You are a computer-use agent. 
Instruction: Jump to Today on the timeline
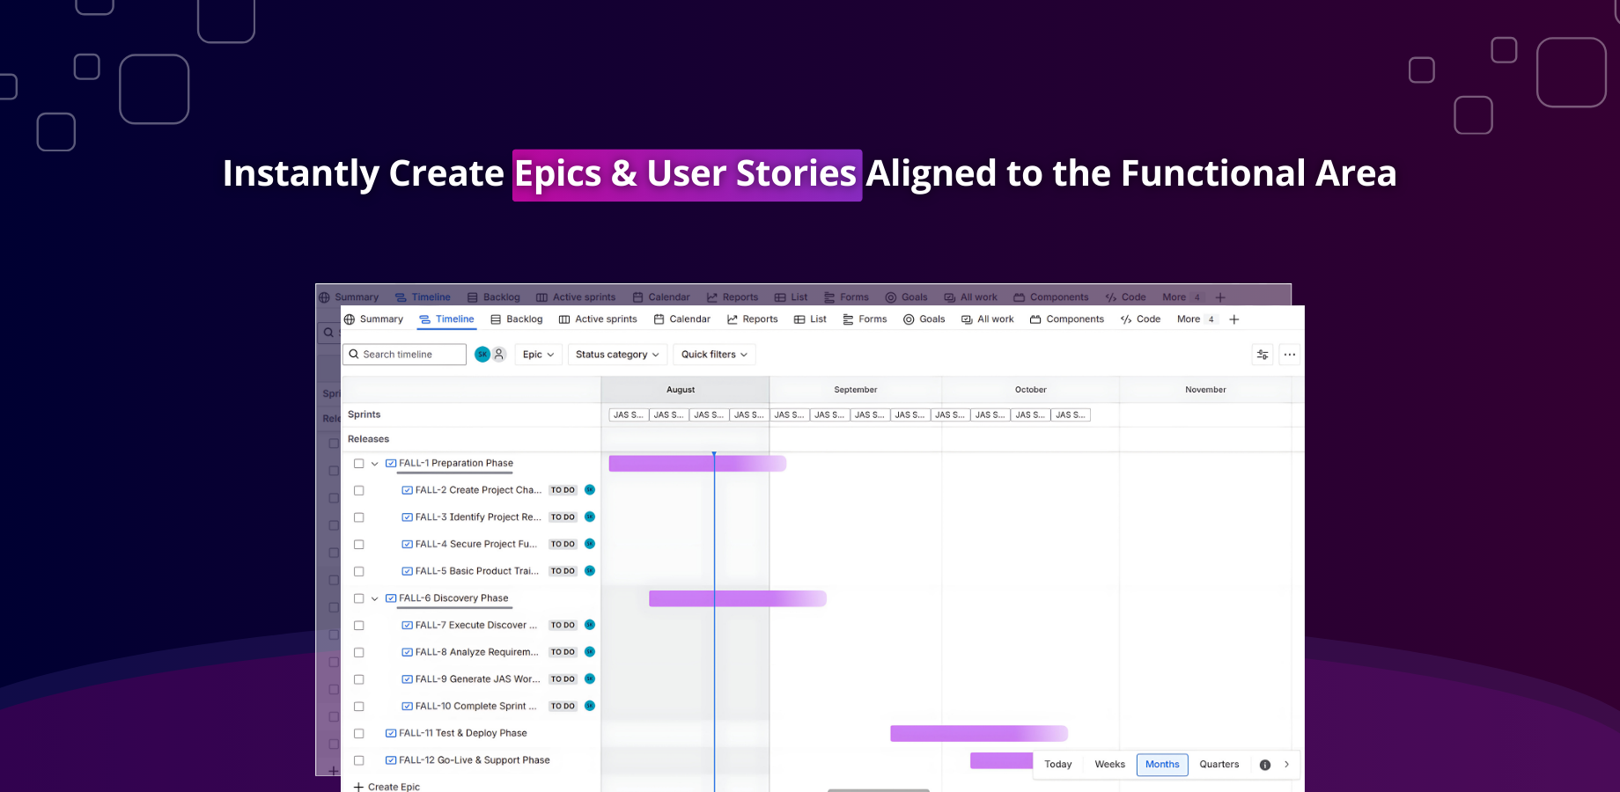pos(1057,764)
